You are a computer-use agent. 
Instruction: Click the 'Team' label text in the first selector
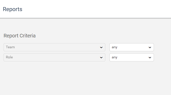click(10, 47)
